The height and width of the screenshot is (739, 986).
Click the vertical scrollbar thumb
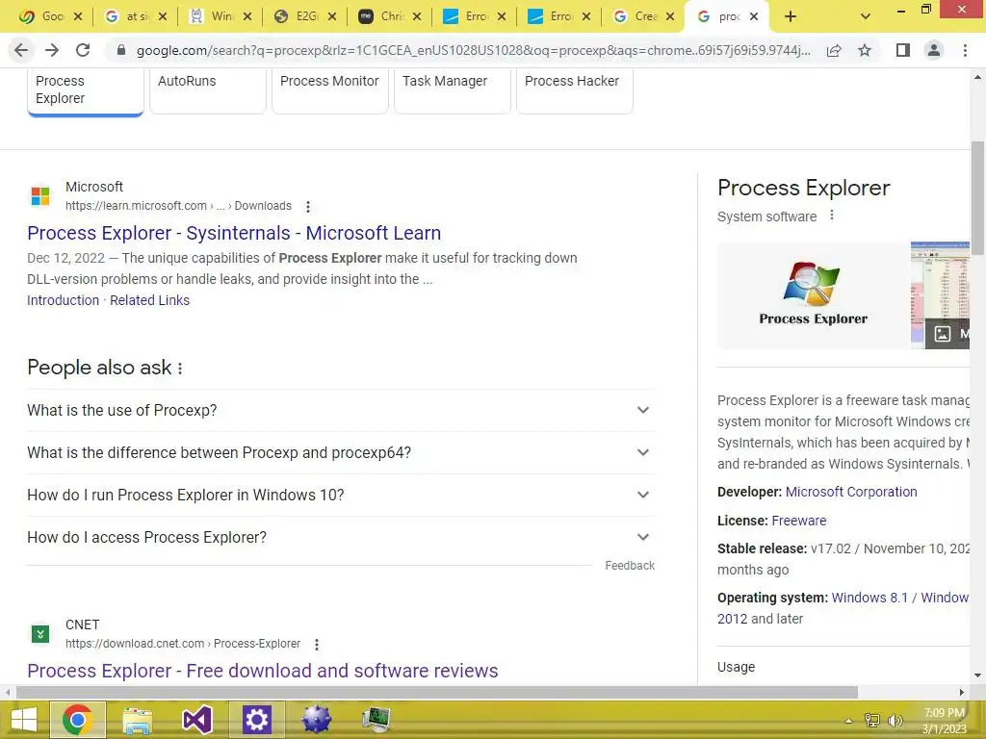977,198
